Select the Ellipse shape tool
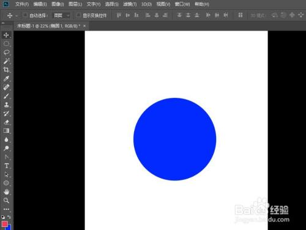This screenshot has height=230, width=306. tap(6, 183)
